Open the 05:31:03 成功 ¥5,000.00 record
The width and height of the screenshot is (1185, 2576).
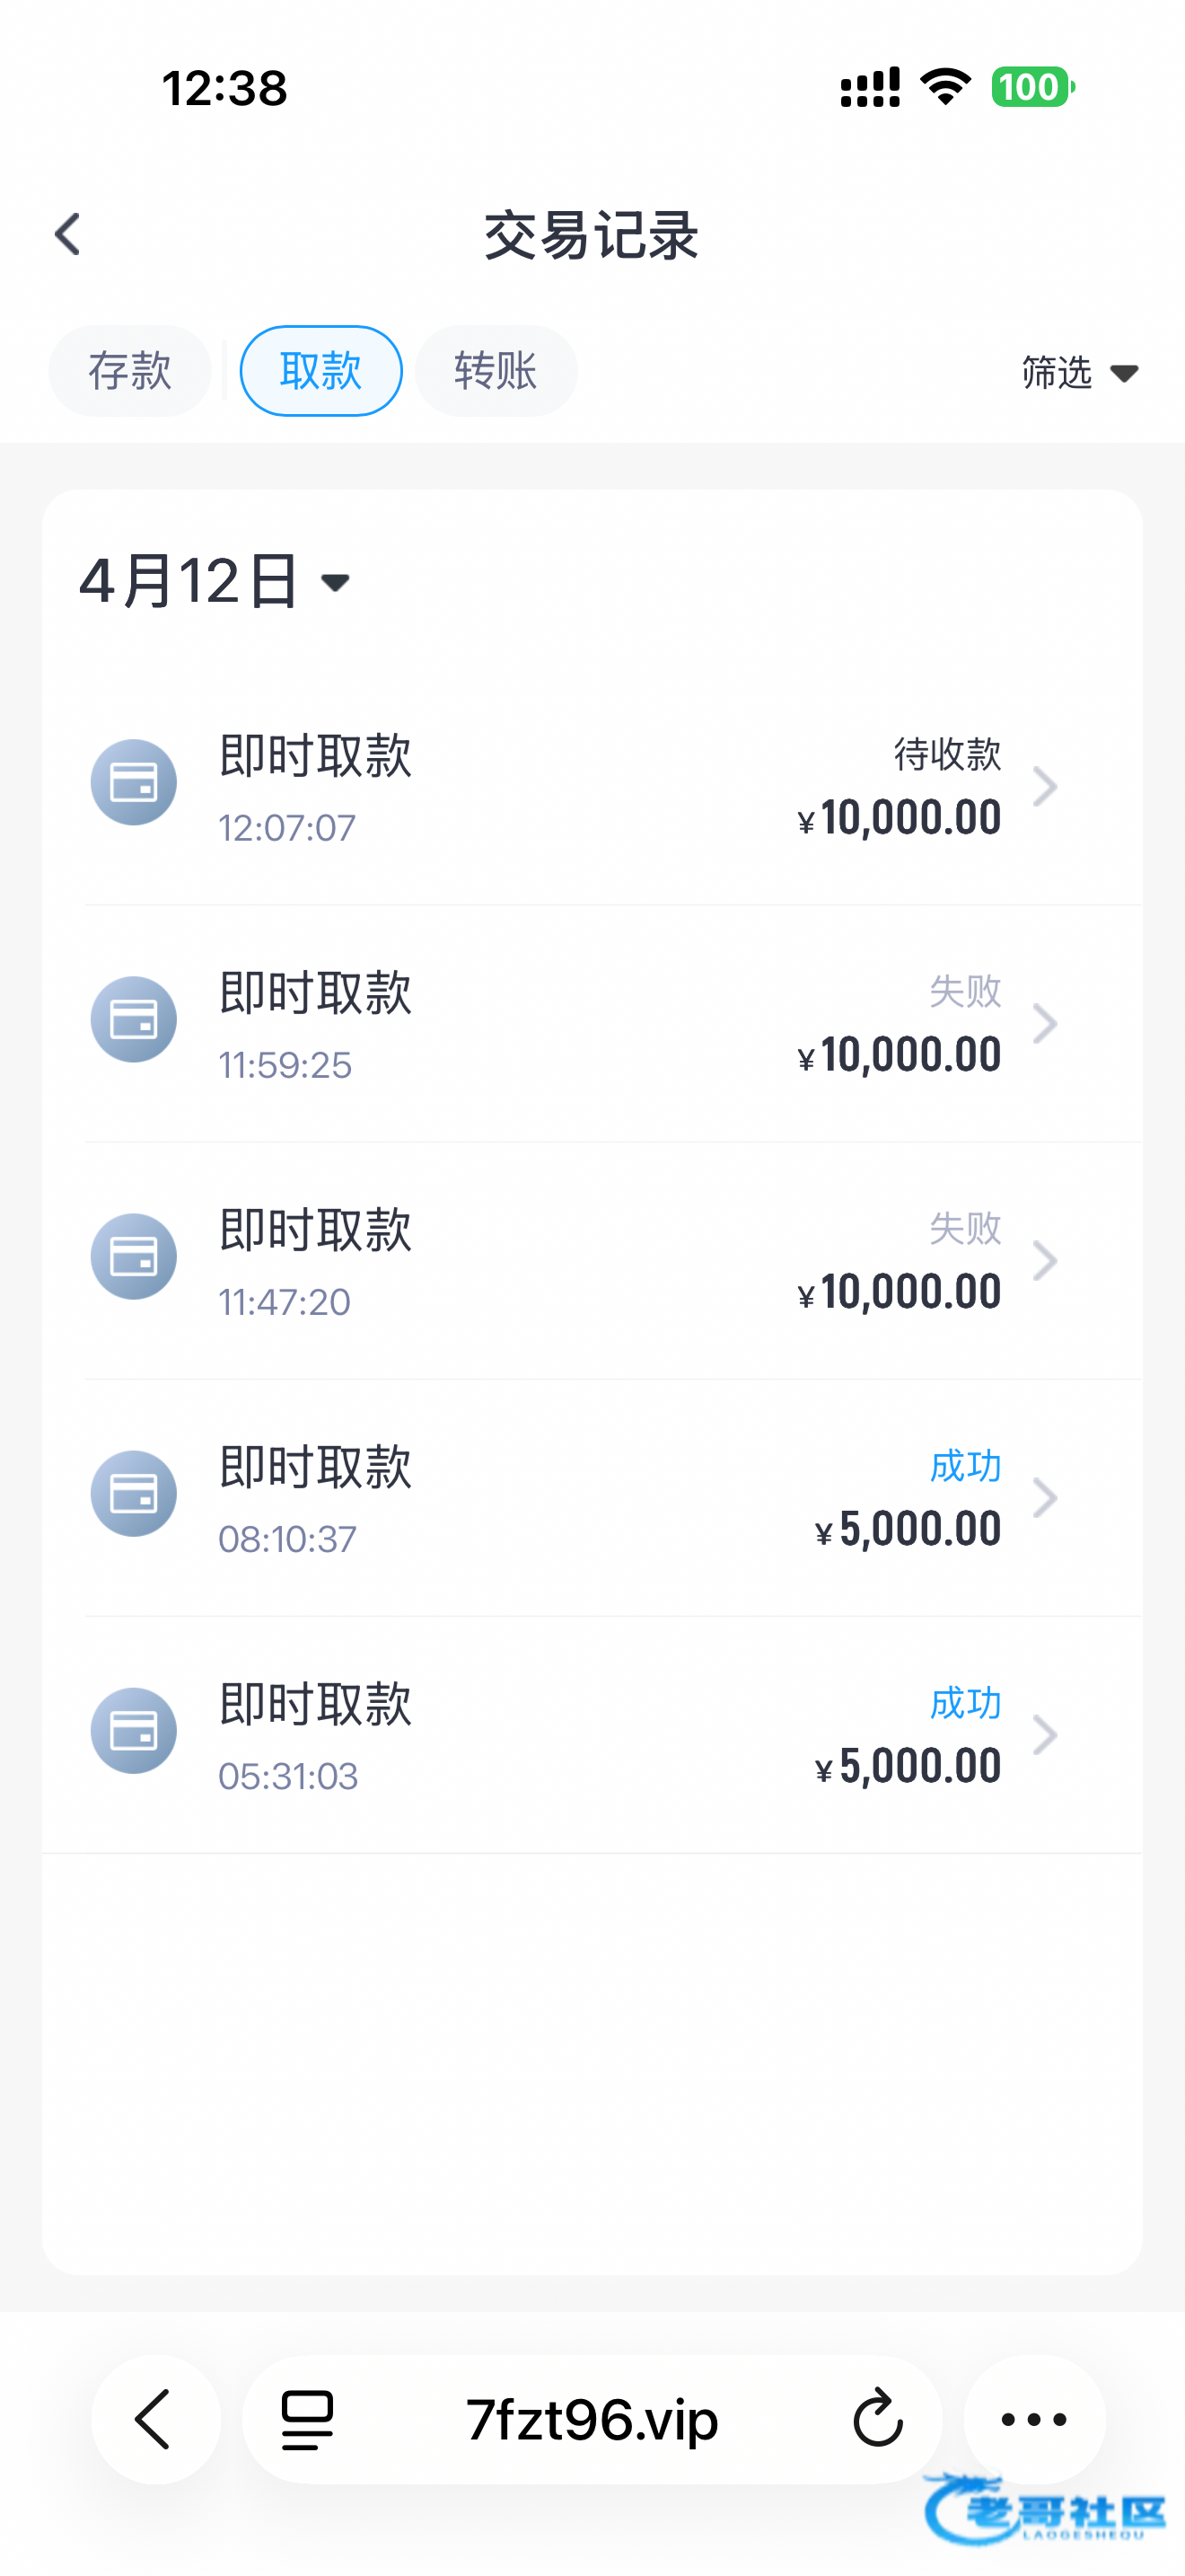click(x=600, y=1734)
